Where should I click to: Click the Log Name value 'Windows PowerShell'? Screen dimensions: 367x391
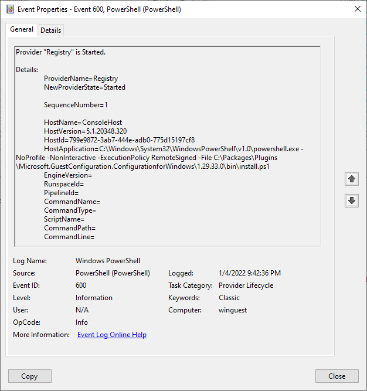coord(108,261)
